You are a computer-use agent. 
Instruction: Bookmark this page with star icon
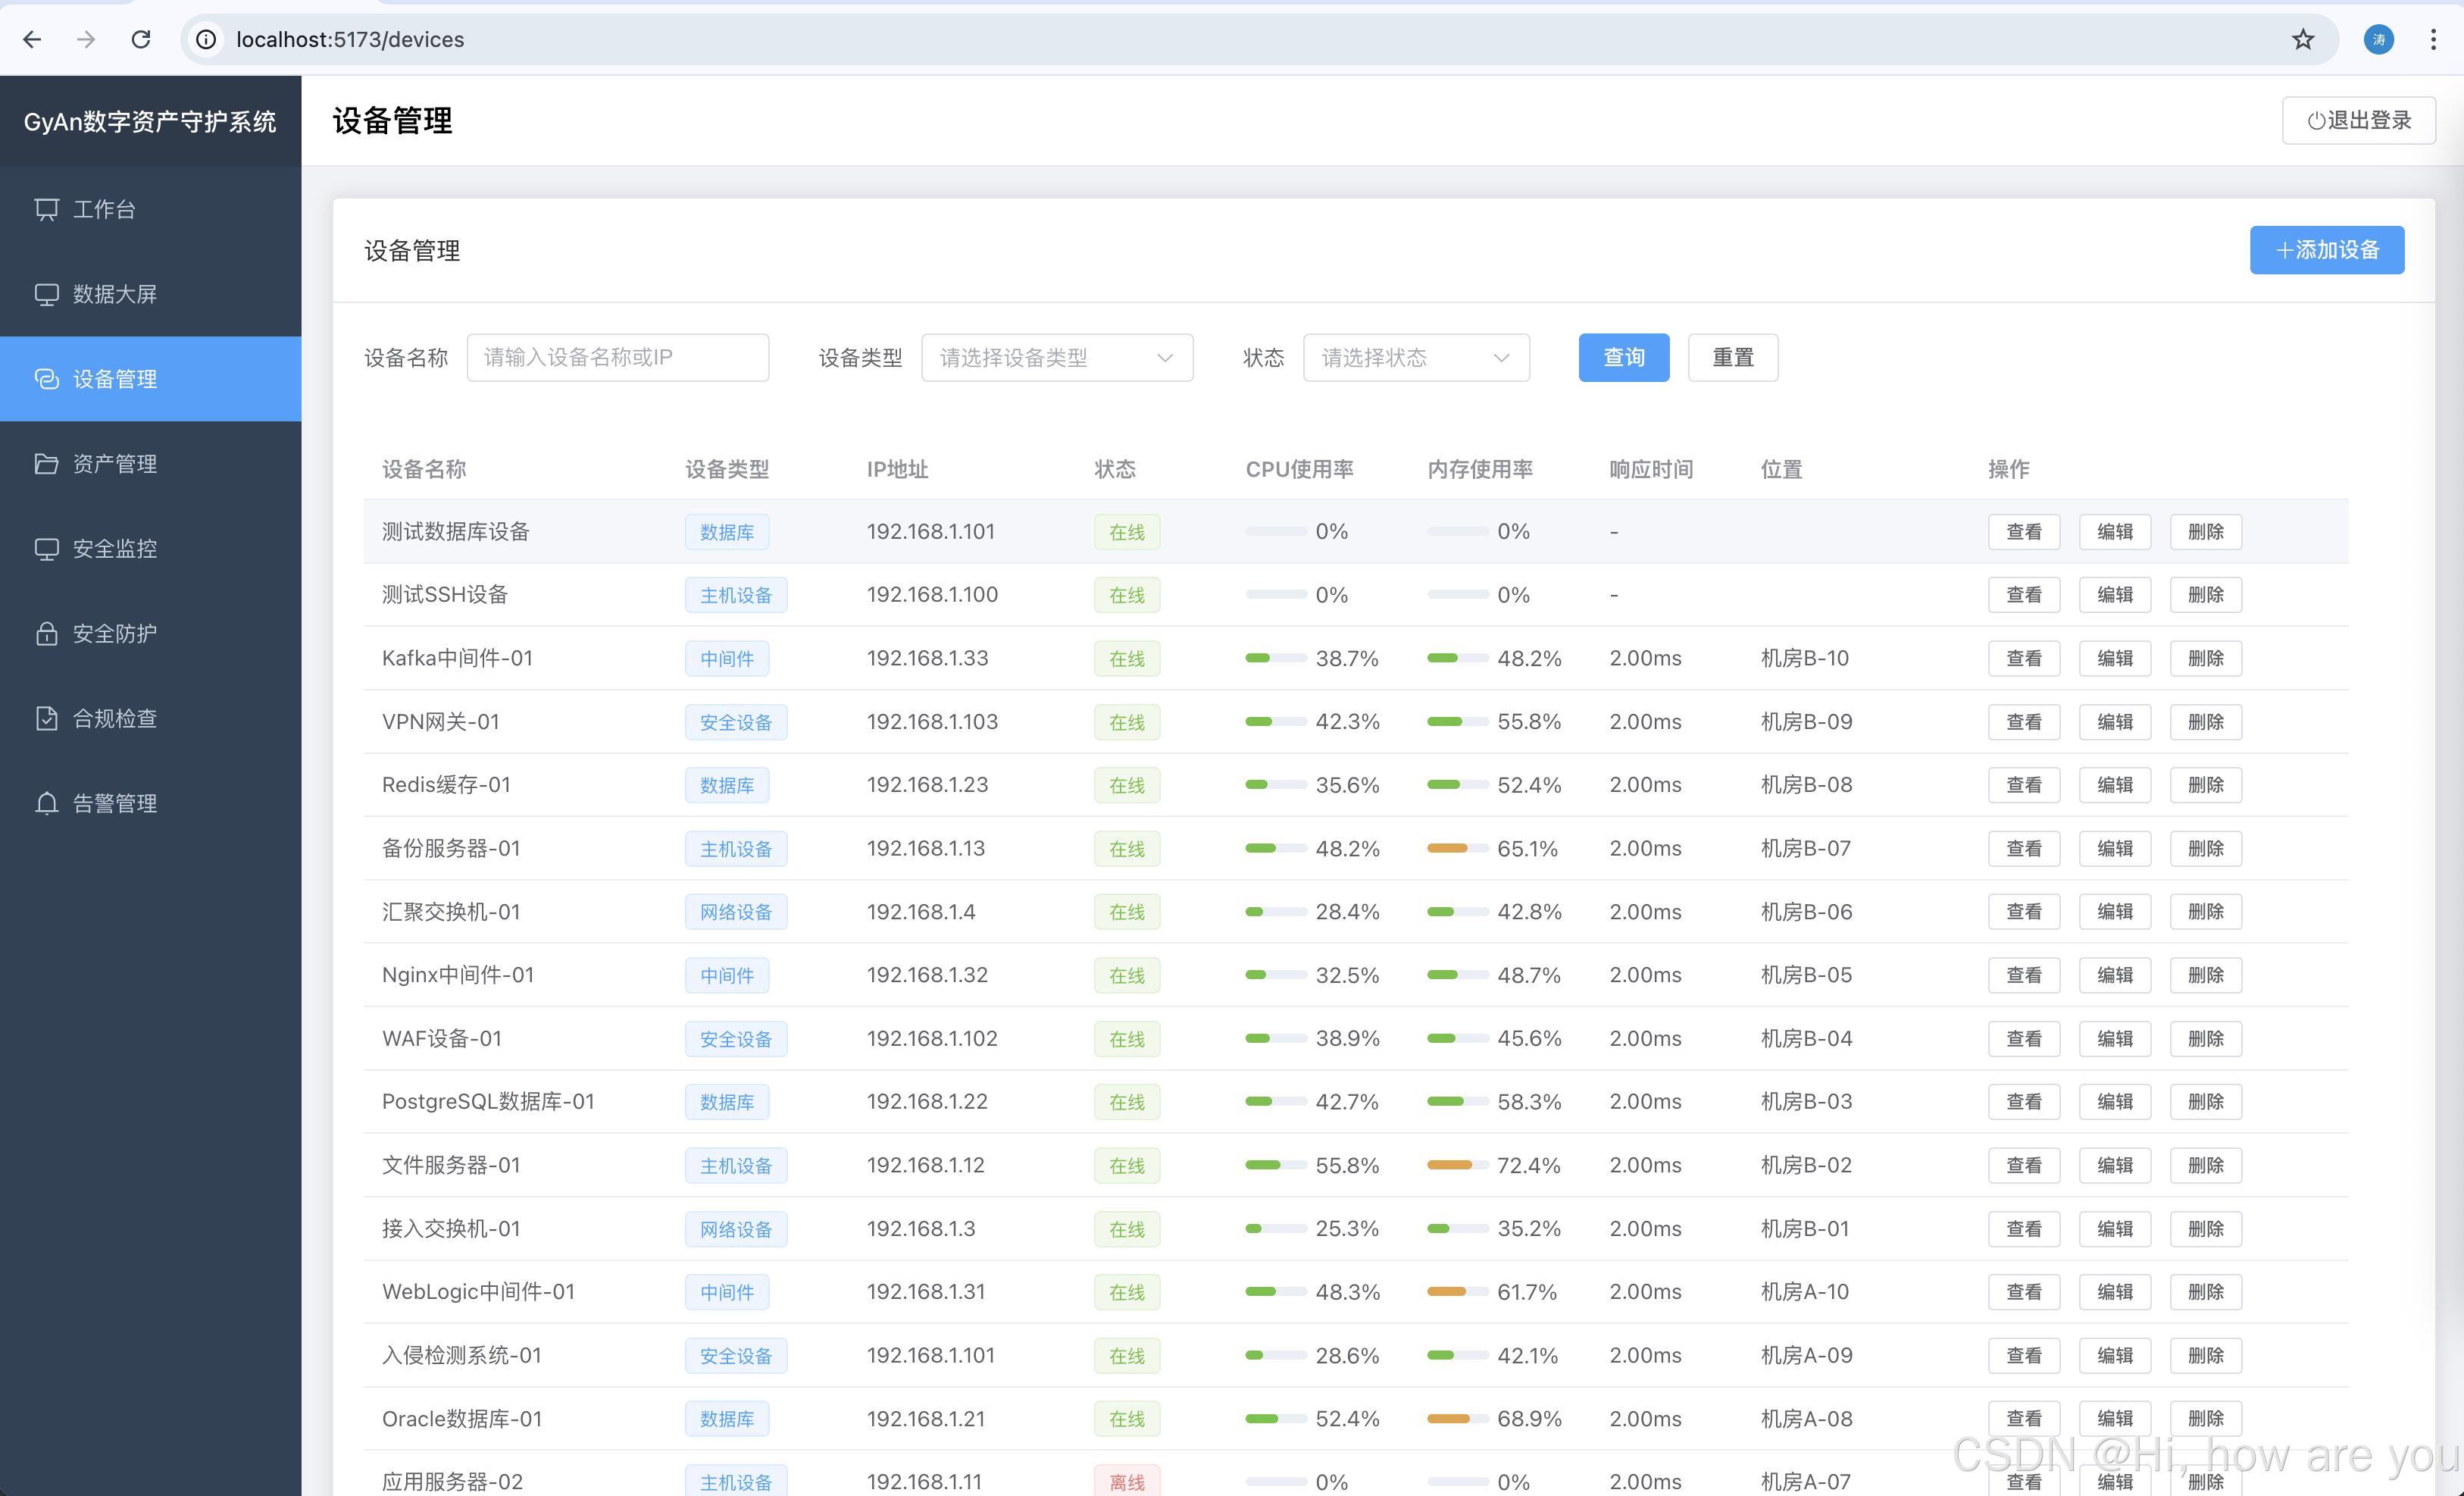2303,39
